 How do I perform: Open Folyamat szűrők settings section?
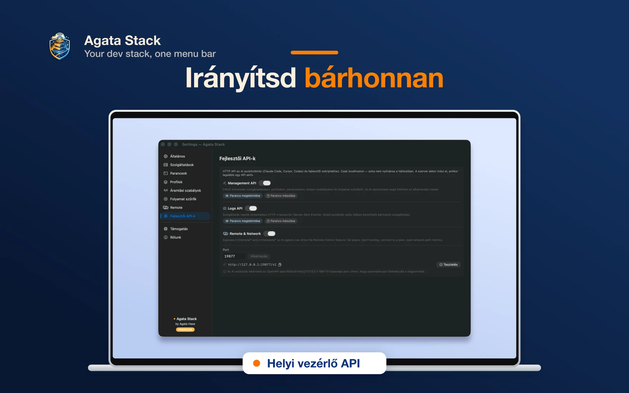point(185,199)
